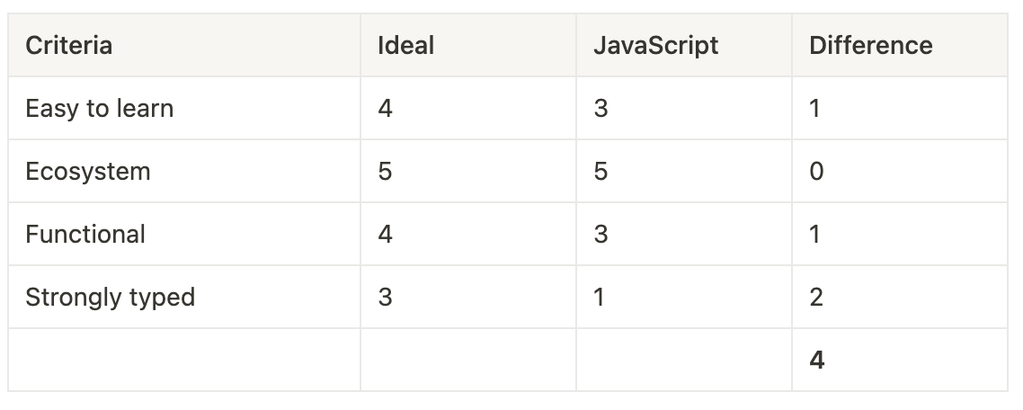Screen dimensions: 1023x410
Task: Select the Ecosystem criteria cell
Action: click(x=184, y=171)
